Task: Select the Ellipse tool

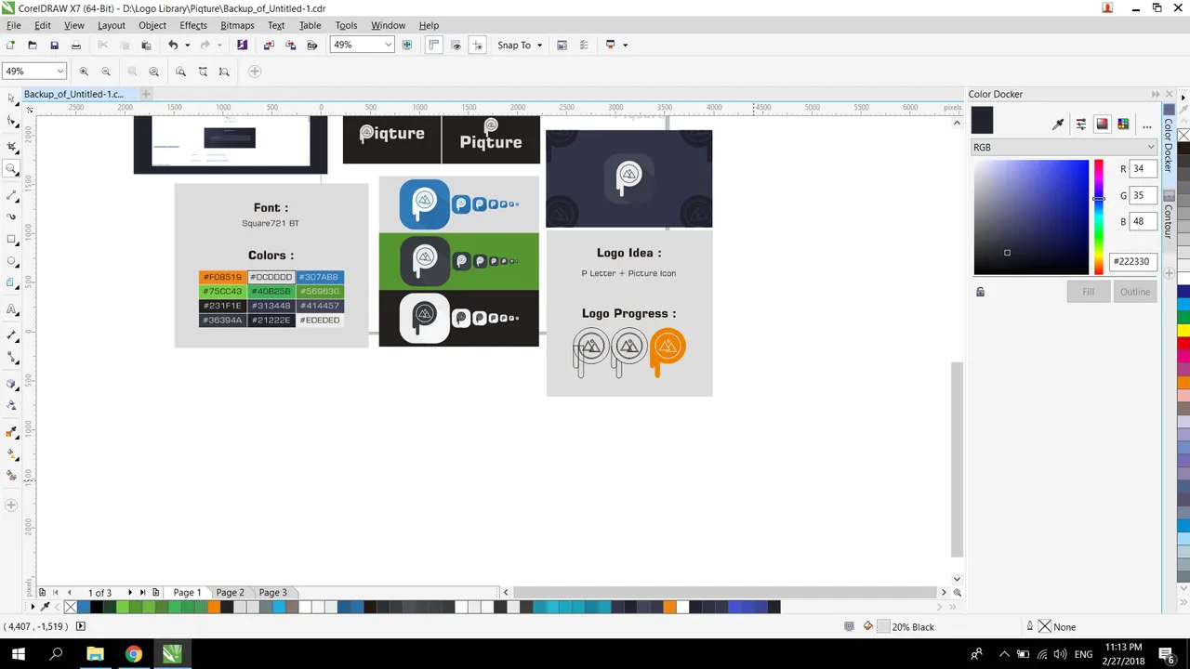Action: point(11,262)
